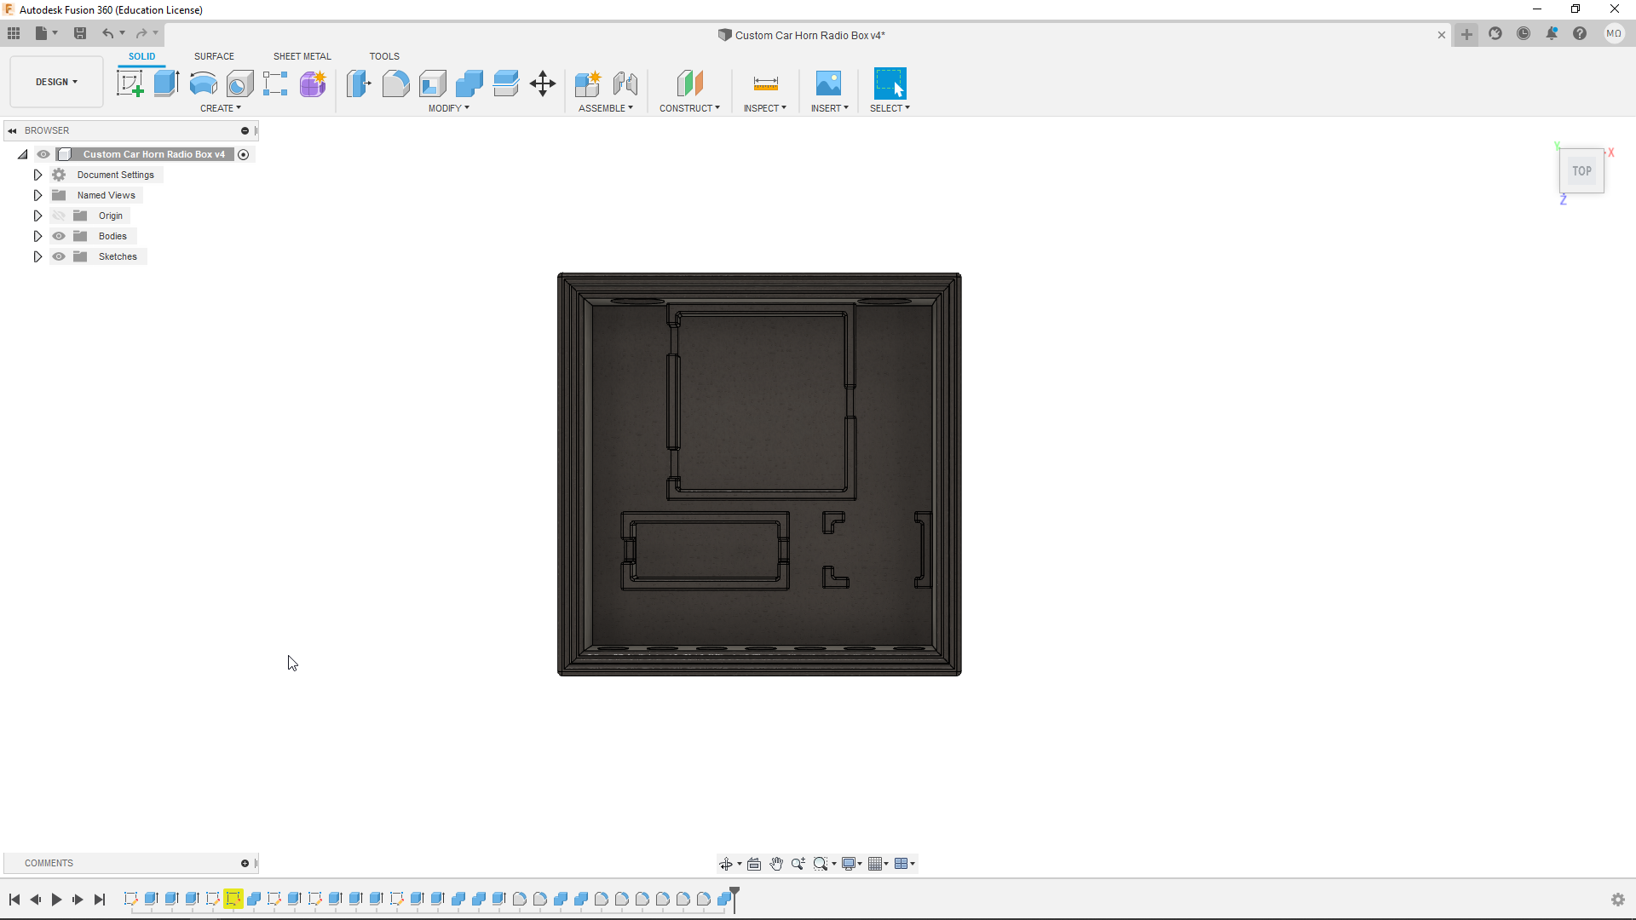Toggle visibility of Bodies folder

pyautogui.click(x=59, y=236)
